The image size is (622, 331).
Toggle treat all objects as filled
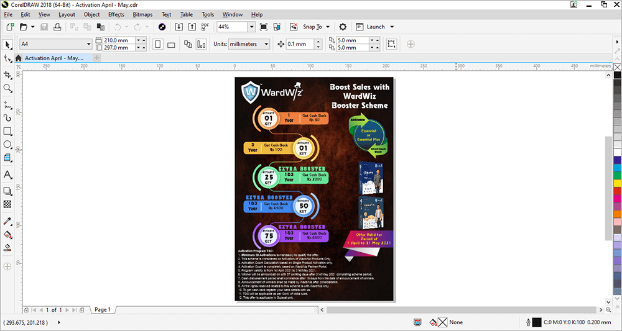tap(391, 44)
